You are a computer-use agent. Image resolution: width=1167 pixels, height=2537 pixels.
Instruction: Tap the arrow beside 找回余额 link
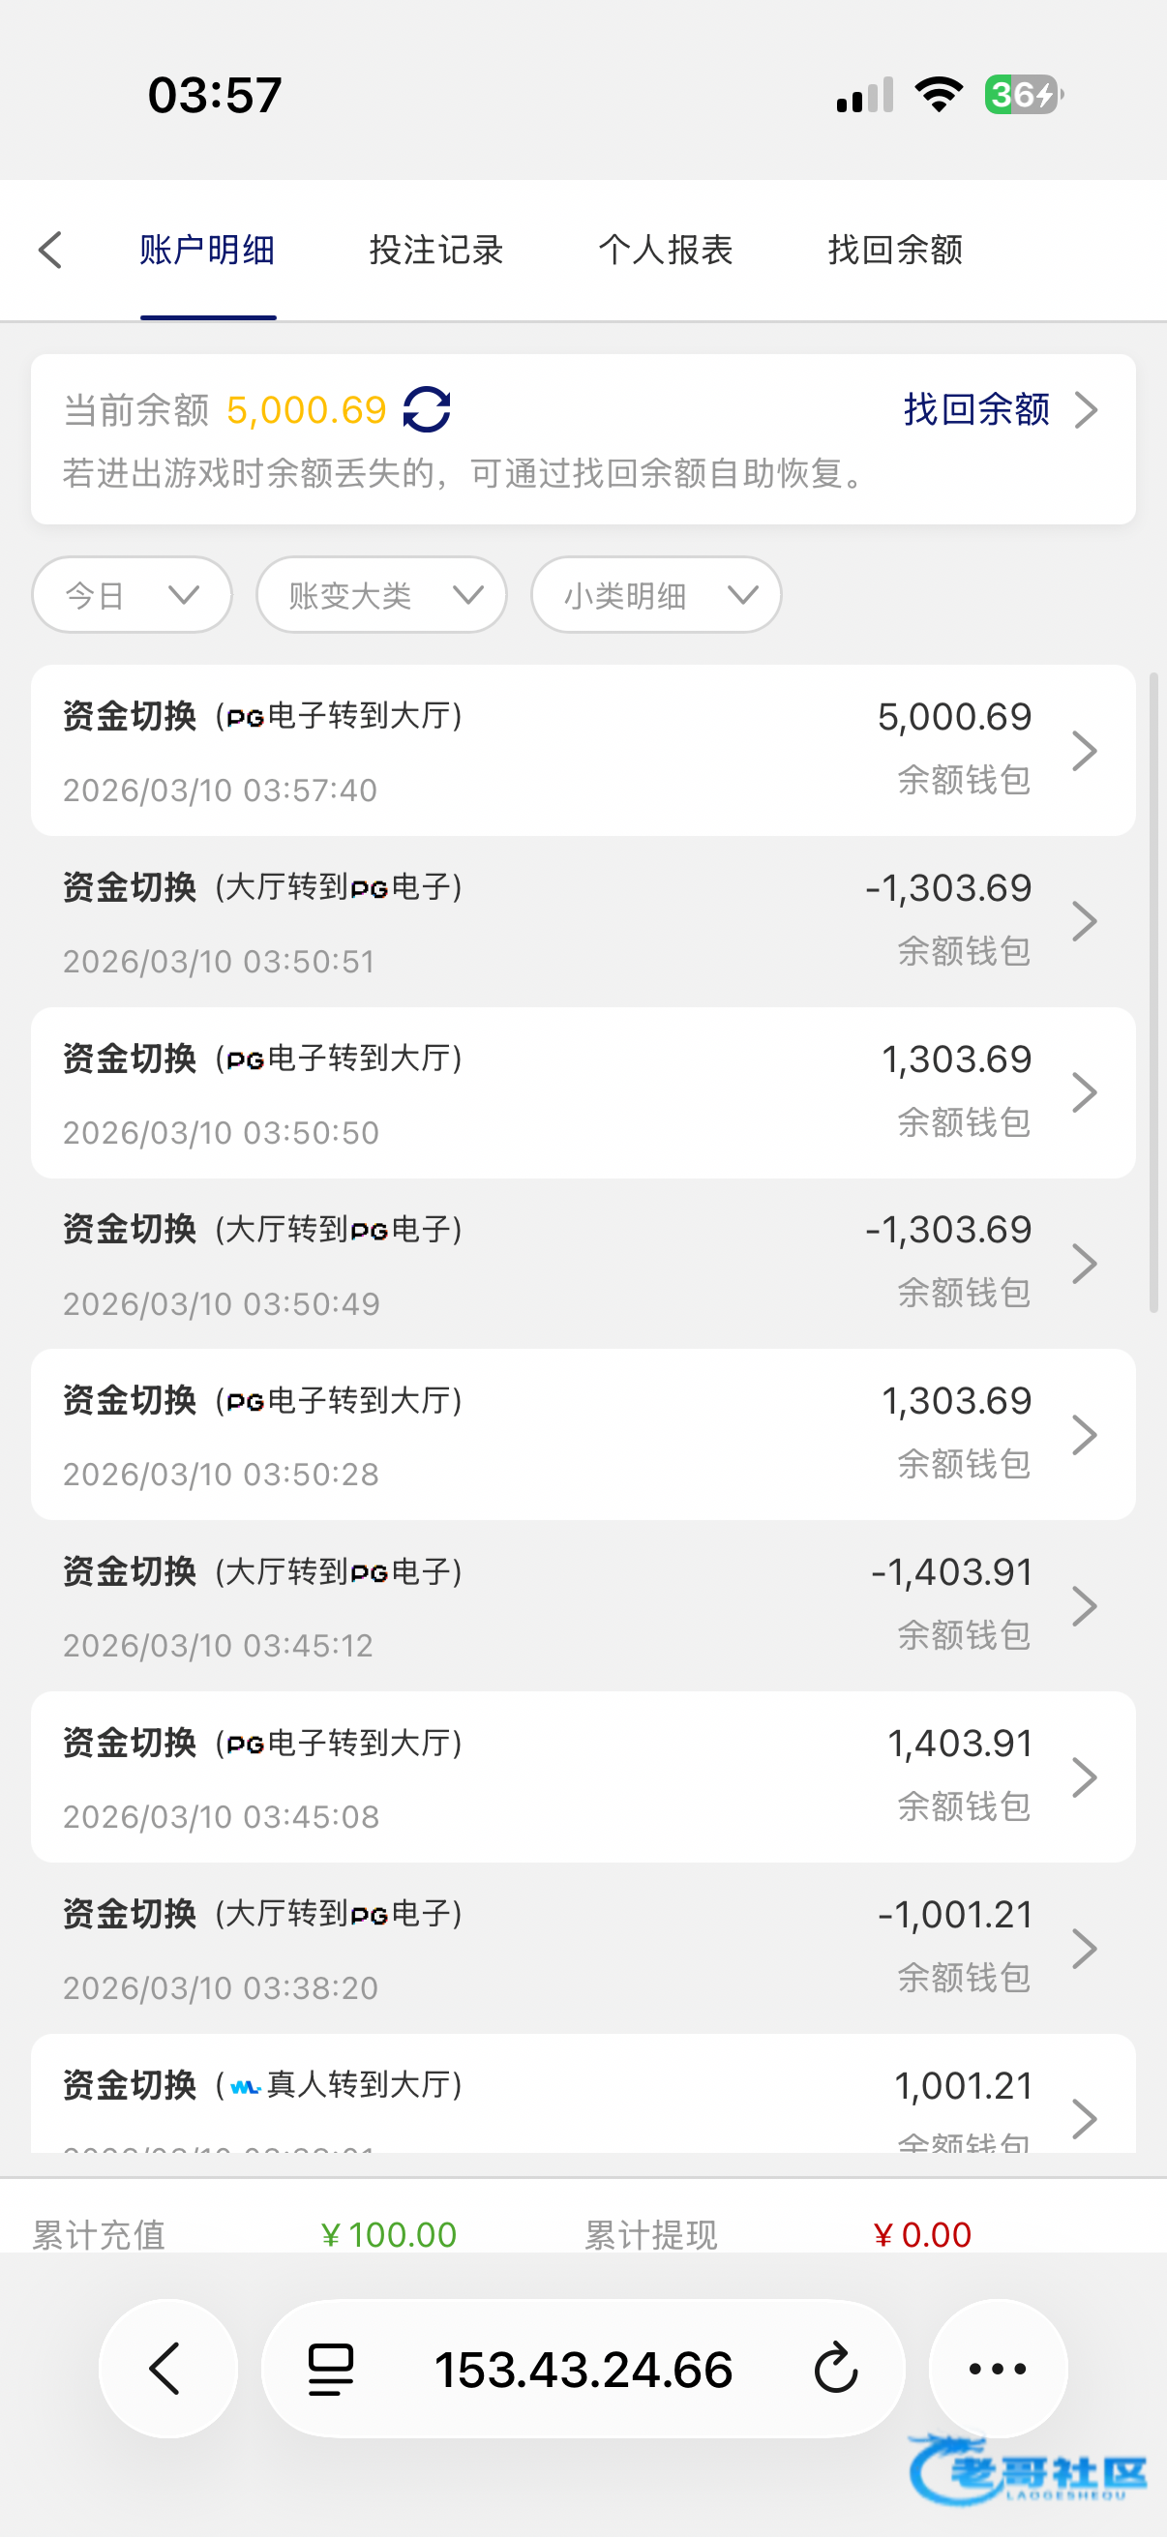point(1086,409)
